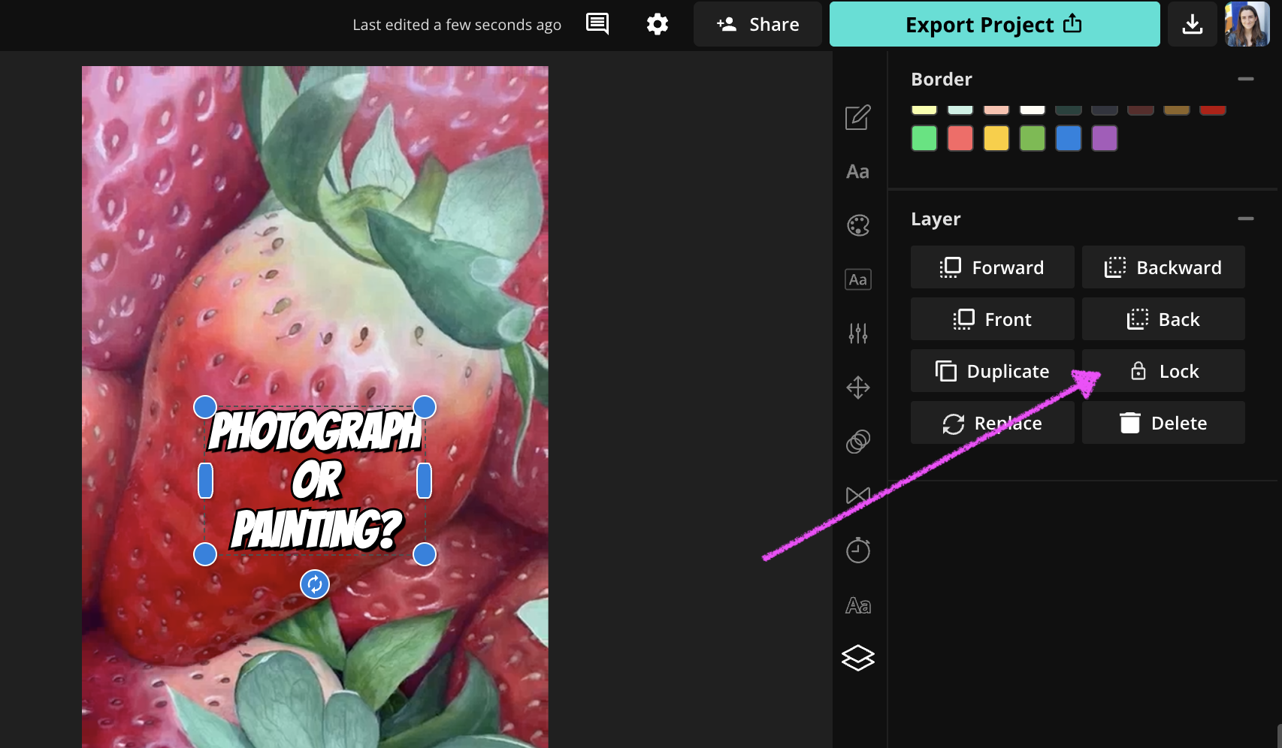Delete the selected layer
The image size is (1282, 748).
[1163, 423]
